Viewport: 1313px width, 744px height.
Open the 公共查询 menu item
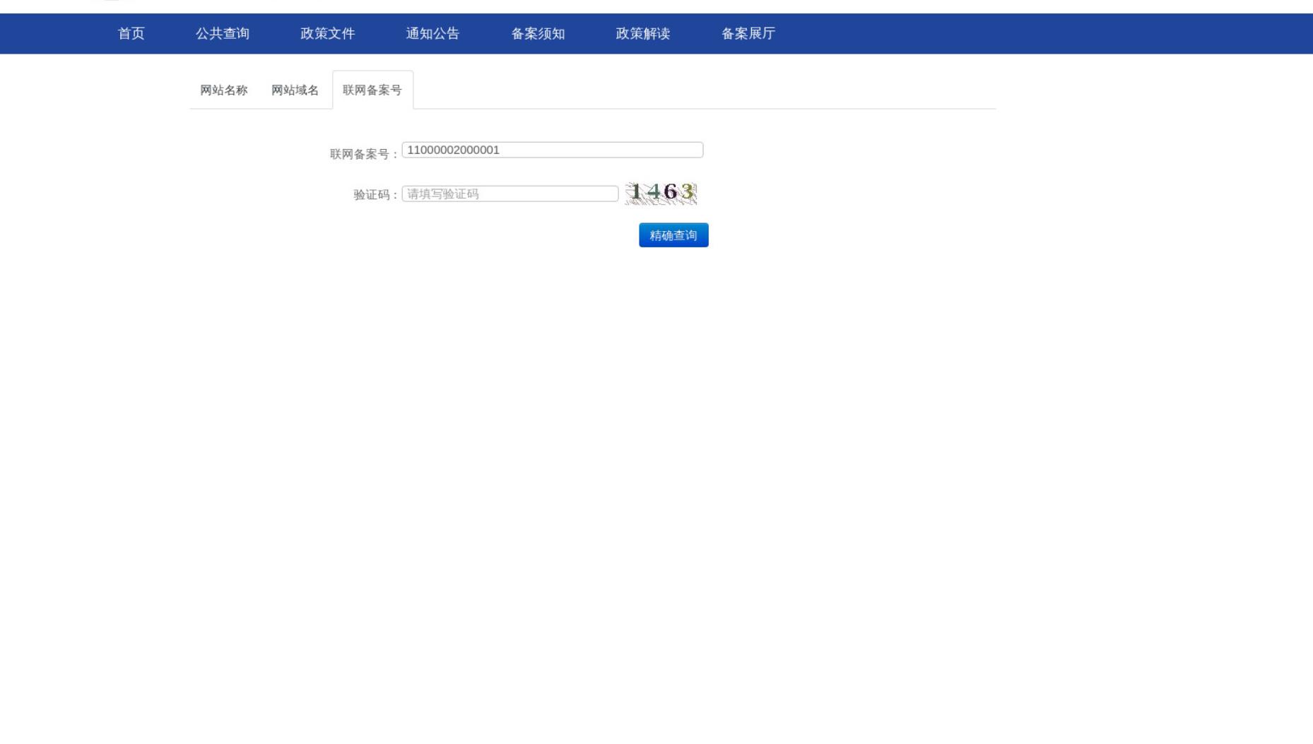[x=223, y=34]
